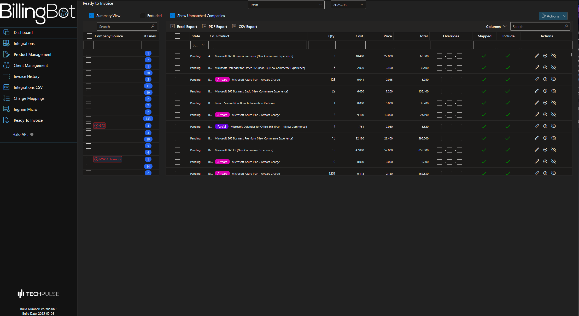Click the PDF Export icon
This screenshot has width=579, height=316.
(x=204, y=26)
